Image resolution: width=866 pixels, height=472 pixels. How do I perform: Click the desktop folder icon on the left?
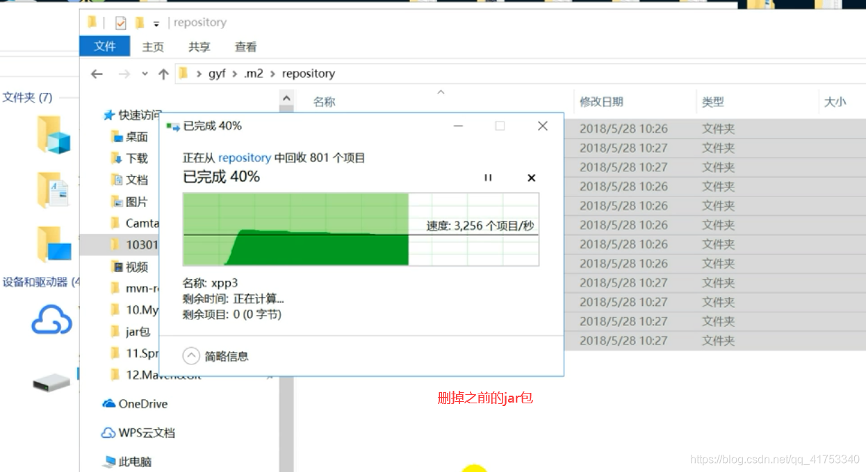click(54, 245)
